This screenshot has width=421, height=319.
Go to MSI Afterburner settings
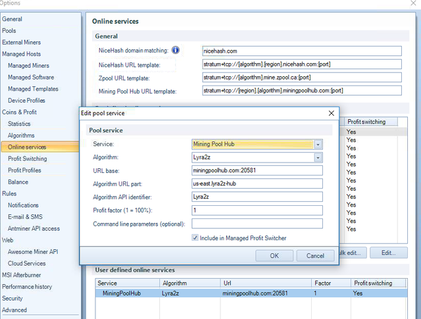[22, 275]
